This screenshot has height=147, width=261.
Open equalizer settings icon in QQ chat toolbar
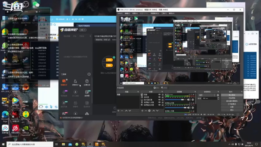point(56,107)
